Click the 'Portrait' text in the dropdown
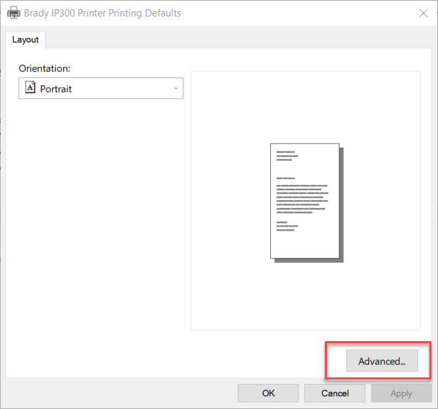This screenshot has width=438, height=409. pos(56,88)
